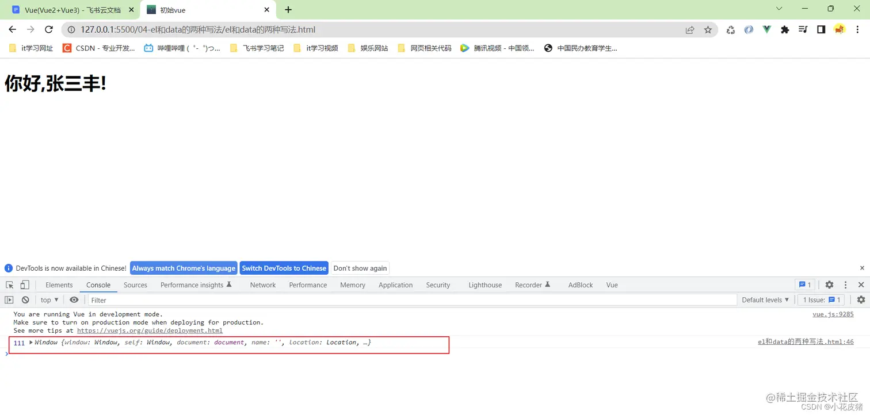Close the Vue(Vue2+Vue3) 飞书云文档 tab
This screenshot has height=415, width=870.
coord(132,10)
